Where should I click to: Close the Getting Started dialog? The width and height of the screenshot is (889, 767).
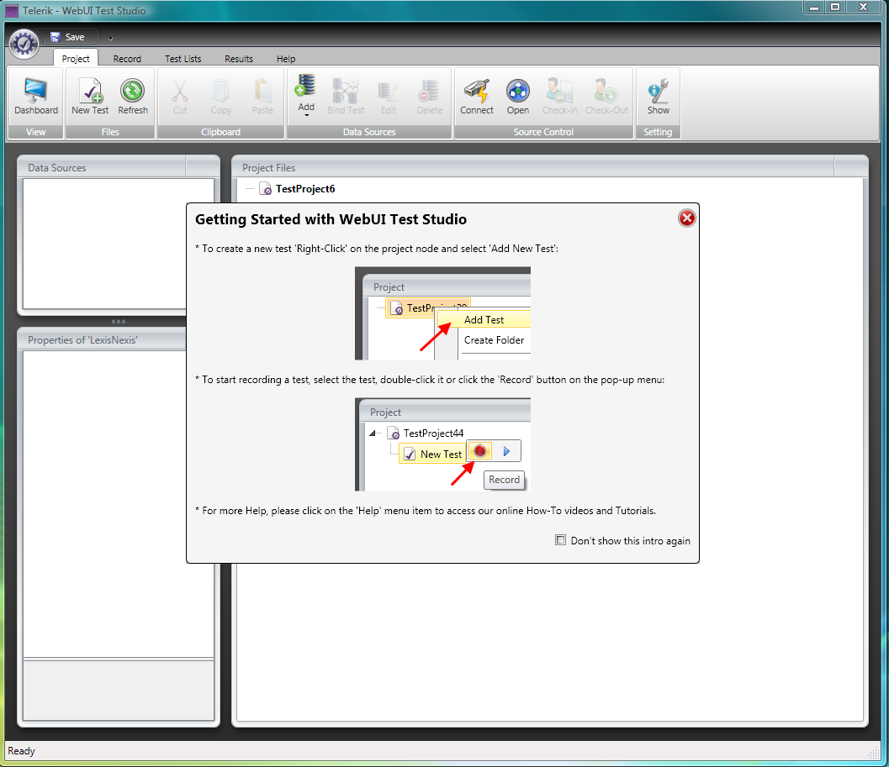point(686,218)
